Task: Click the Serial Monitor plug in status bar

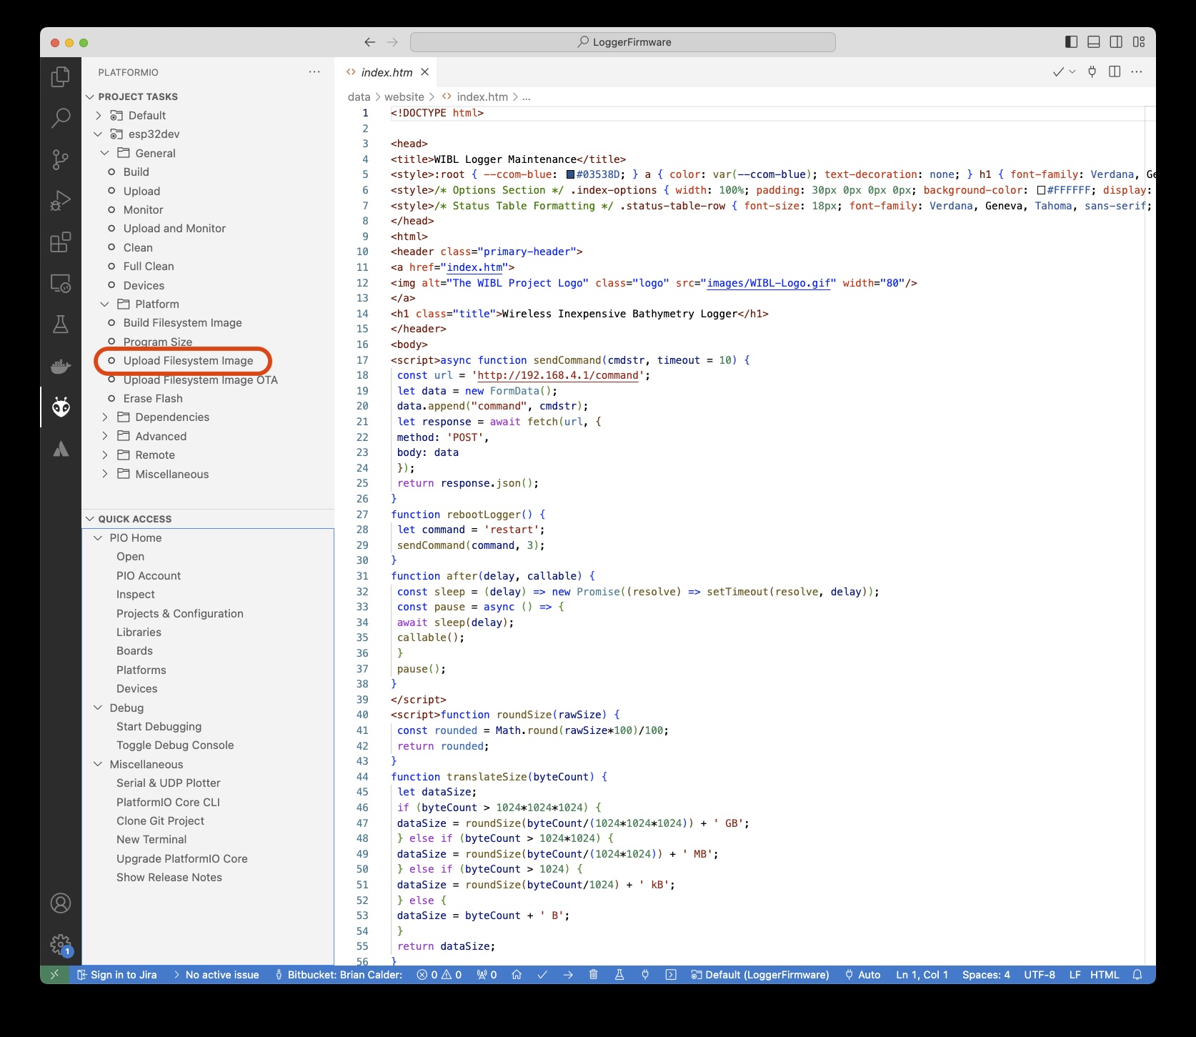Action: coord(645,975)
